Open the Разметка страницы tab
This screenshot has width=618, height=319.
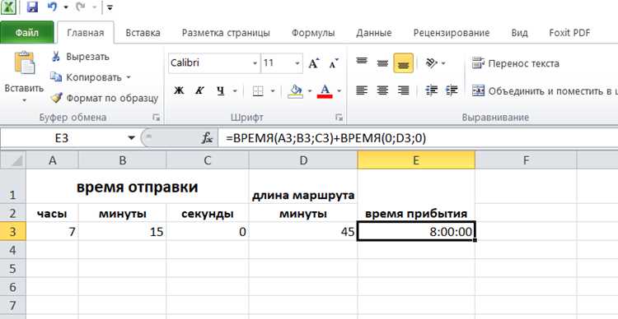226,33
